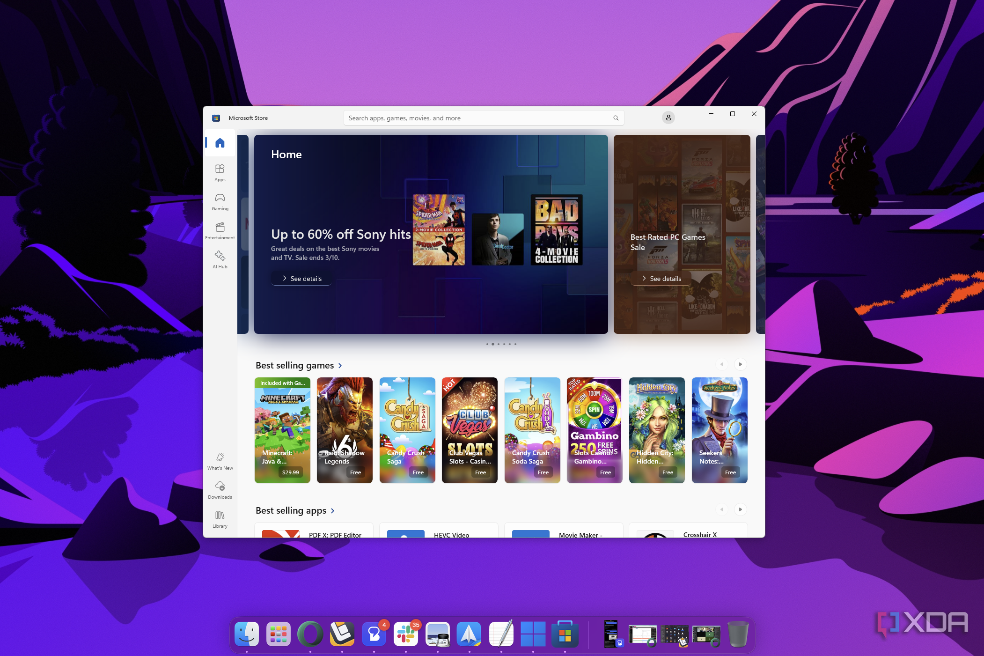The height and width of the screenshot is (656, 984).
Task: Open Finder from the Dock
Action: pos(247,634)
